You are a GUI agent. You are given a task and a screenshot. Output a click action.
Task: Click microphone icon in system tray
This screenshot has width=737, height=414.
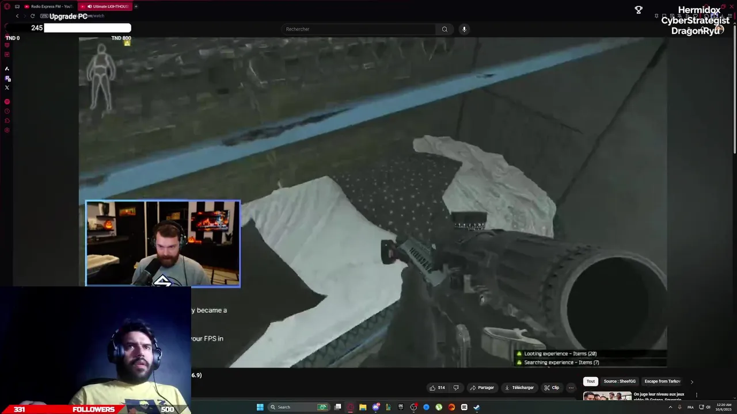click(680, 407)
